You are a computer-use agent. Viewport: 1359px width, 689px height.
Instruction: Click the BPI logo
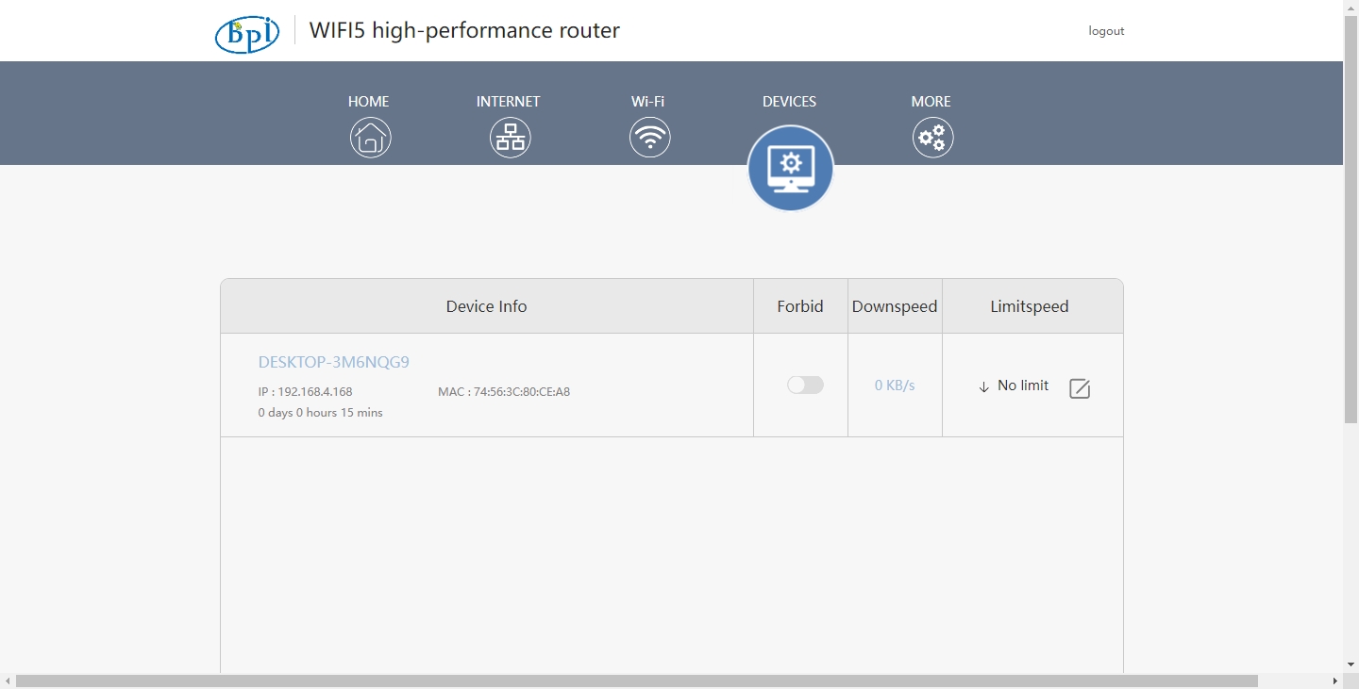pos(247,33)
